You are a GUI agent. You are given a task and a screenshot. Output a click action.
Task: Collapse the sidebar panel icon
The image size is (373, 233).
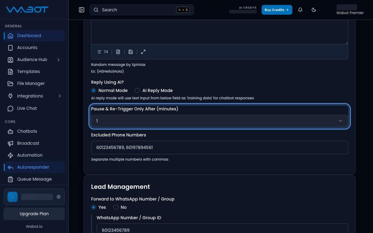[82, 10]
